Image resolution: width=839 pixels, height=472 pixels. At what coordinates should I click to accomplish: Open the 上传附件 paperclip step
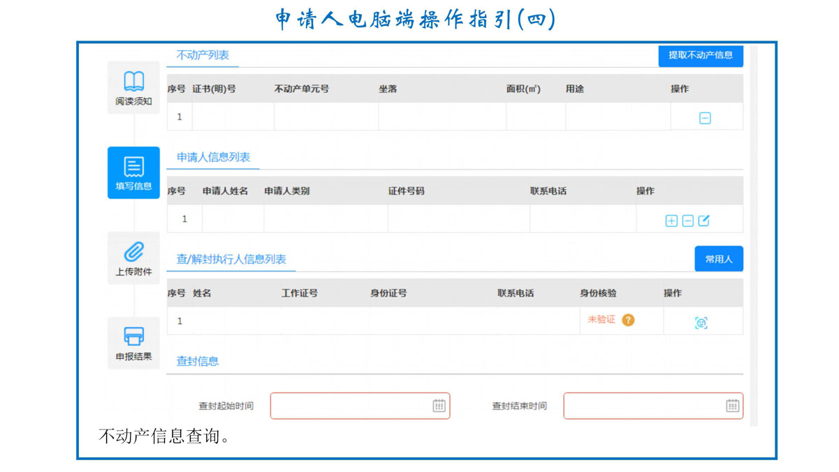133,258
